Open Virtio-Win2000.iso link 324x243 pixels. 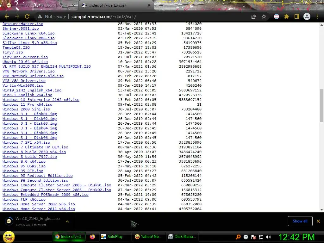pos(23,85)
